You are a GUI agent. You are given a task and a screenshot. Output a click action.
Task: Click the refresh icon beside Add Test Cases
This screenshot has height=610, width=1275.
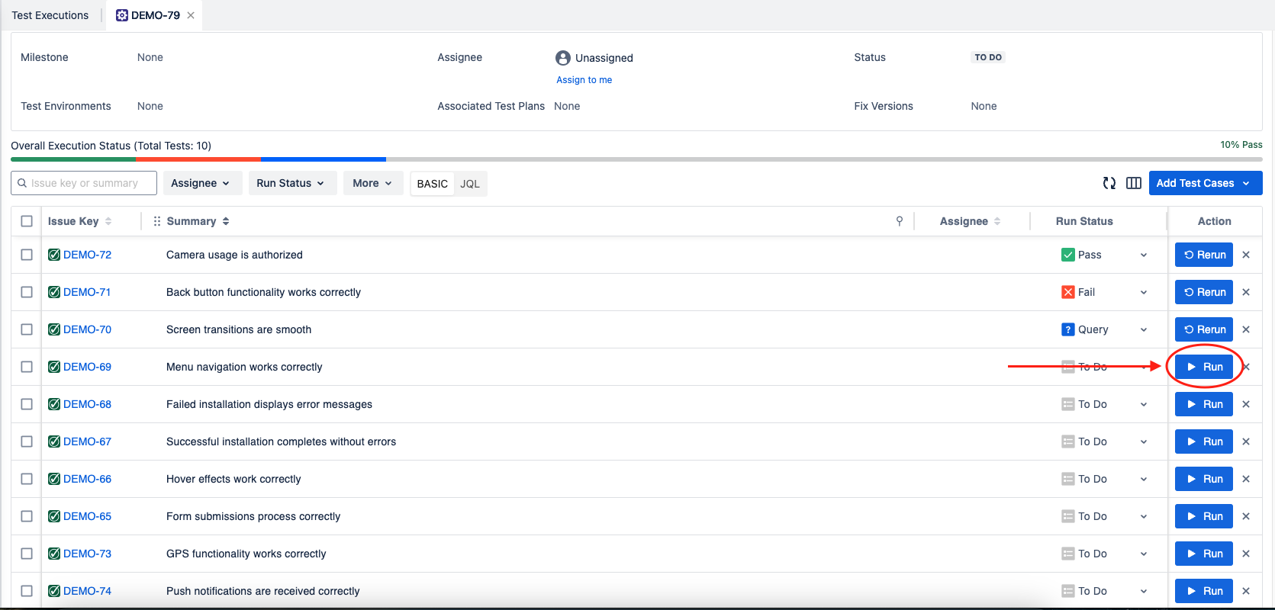1109,183
